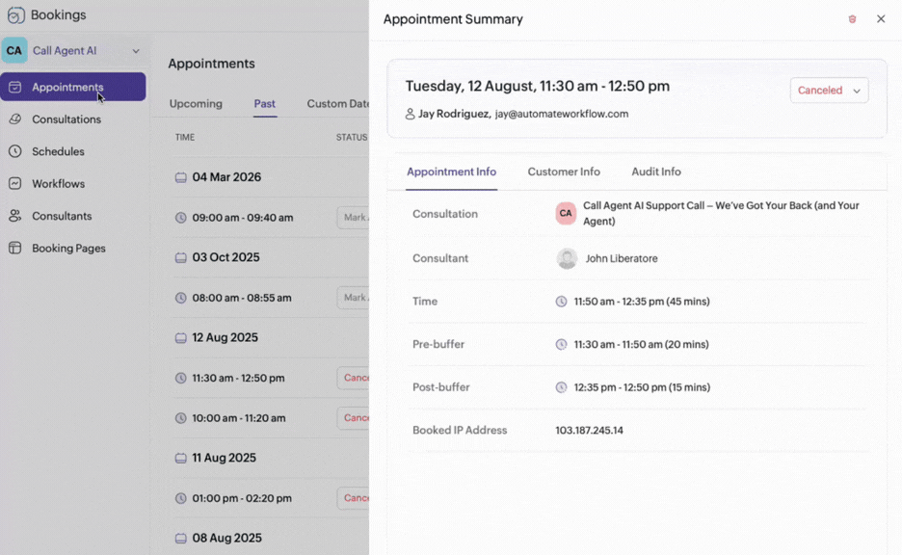The width and height of the screenshot is (902, 555).
Task: Click John Liberatore consultant avatar
Action: pyautogui.click(x=567, y=258)
